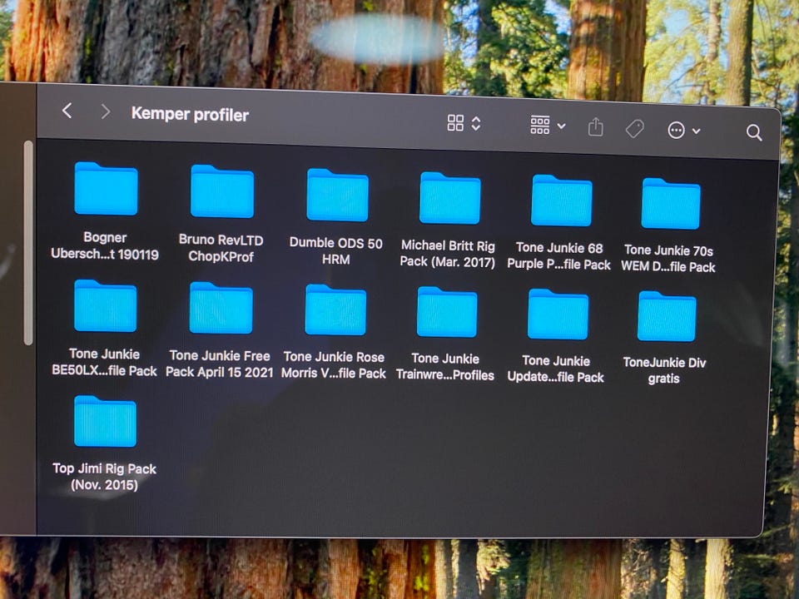Click label 'Tone Junkie Update...file Pack'
The image size is (799, 599).
(x=556, y=369)
